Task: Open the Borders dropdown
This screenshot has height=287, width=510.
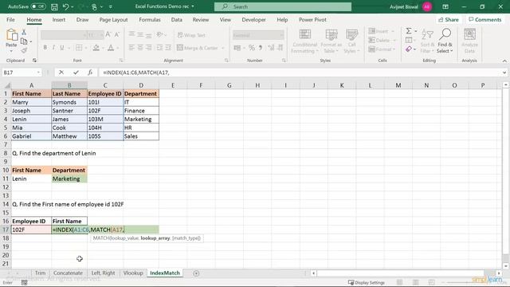Action: point(86,48)
